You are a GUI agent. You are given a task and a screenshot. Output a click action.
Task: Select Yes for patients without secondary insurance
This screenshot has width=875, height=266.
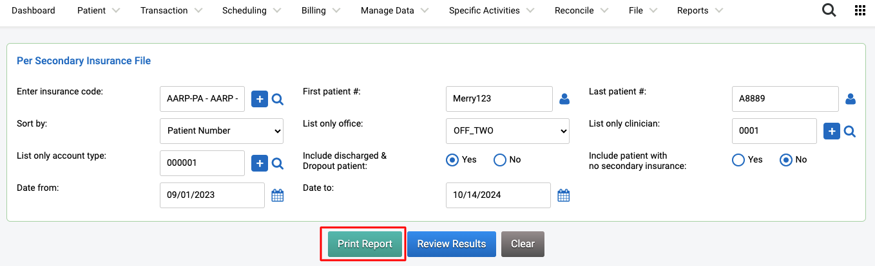[738, 160]
